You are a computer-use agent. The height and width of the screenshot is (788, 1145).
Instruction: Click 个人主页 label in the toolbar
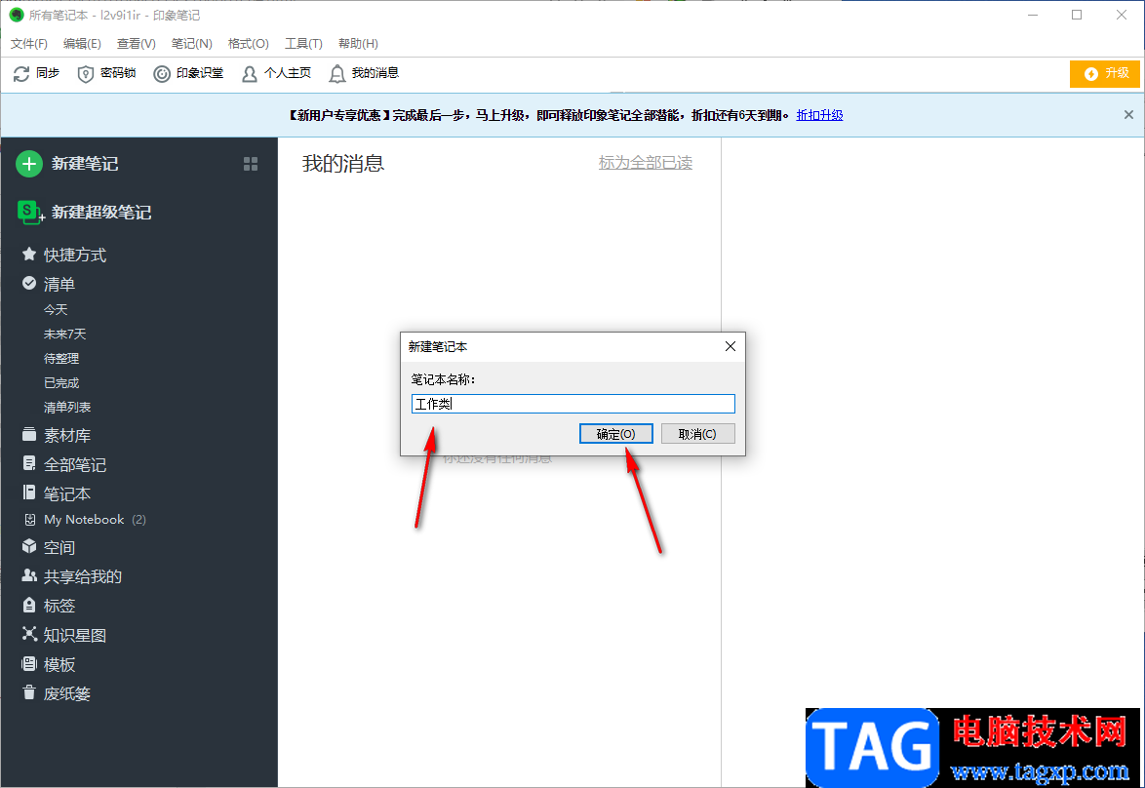pos(287,73)
